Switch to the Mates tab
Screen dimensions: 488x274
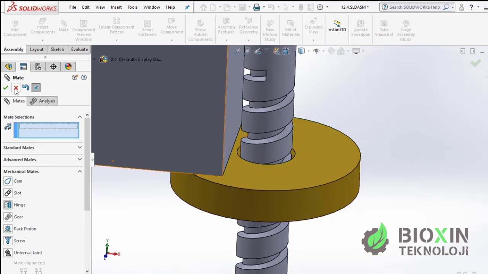pyautogui.click(x=14, y=101)
